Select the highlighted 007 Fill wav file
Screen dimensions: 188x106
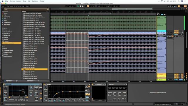click(35, 69)
